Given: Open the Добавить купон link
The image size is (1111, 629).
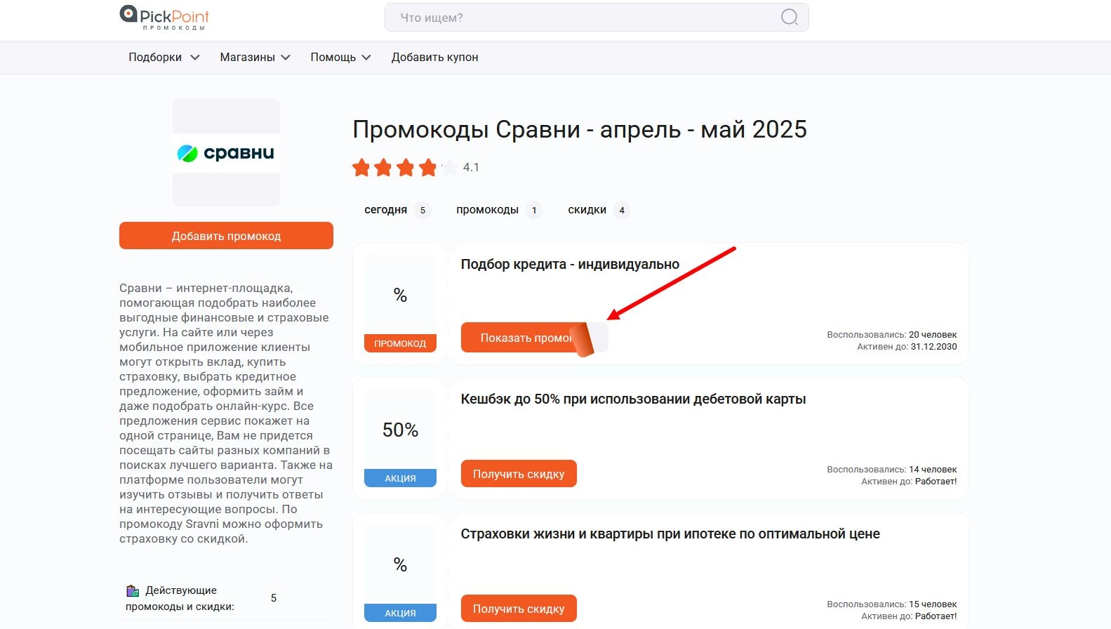Looking at the screenshot, I should (435, 58).
